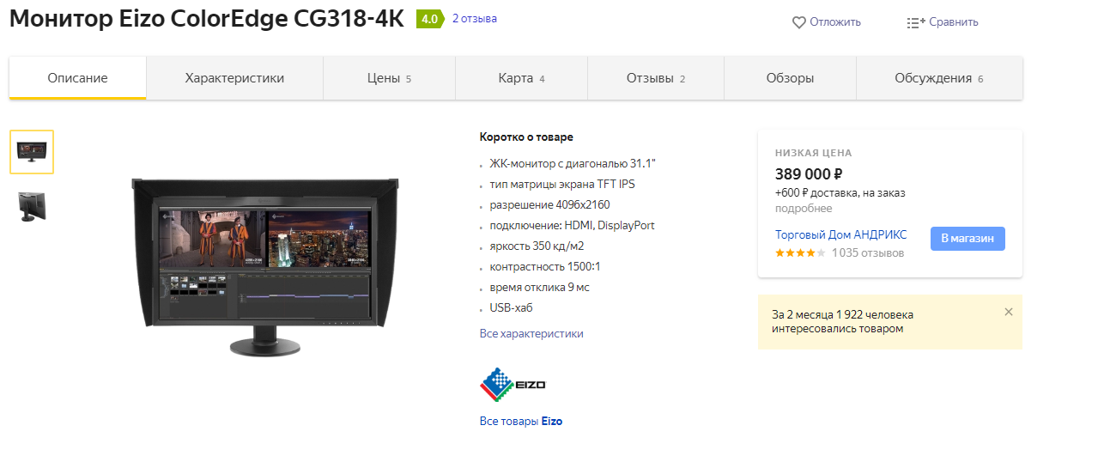Click the shop's star rating

coord(800,253)
